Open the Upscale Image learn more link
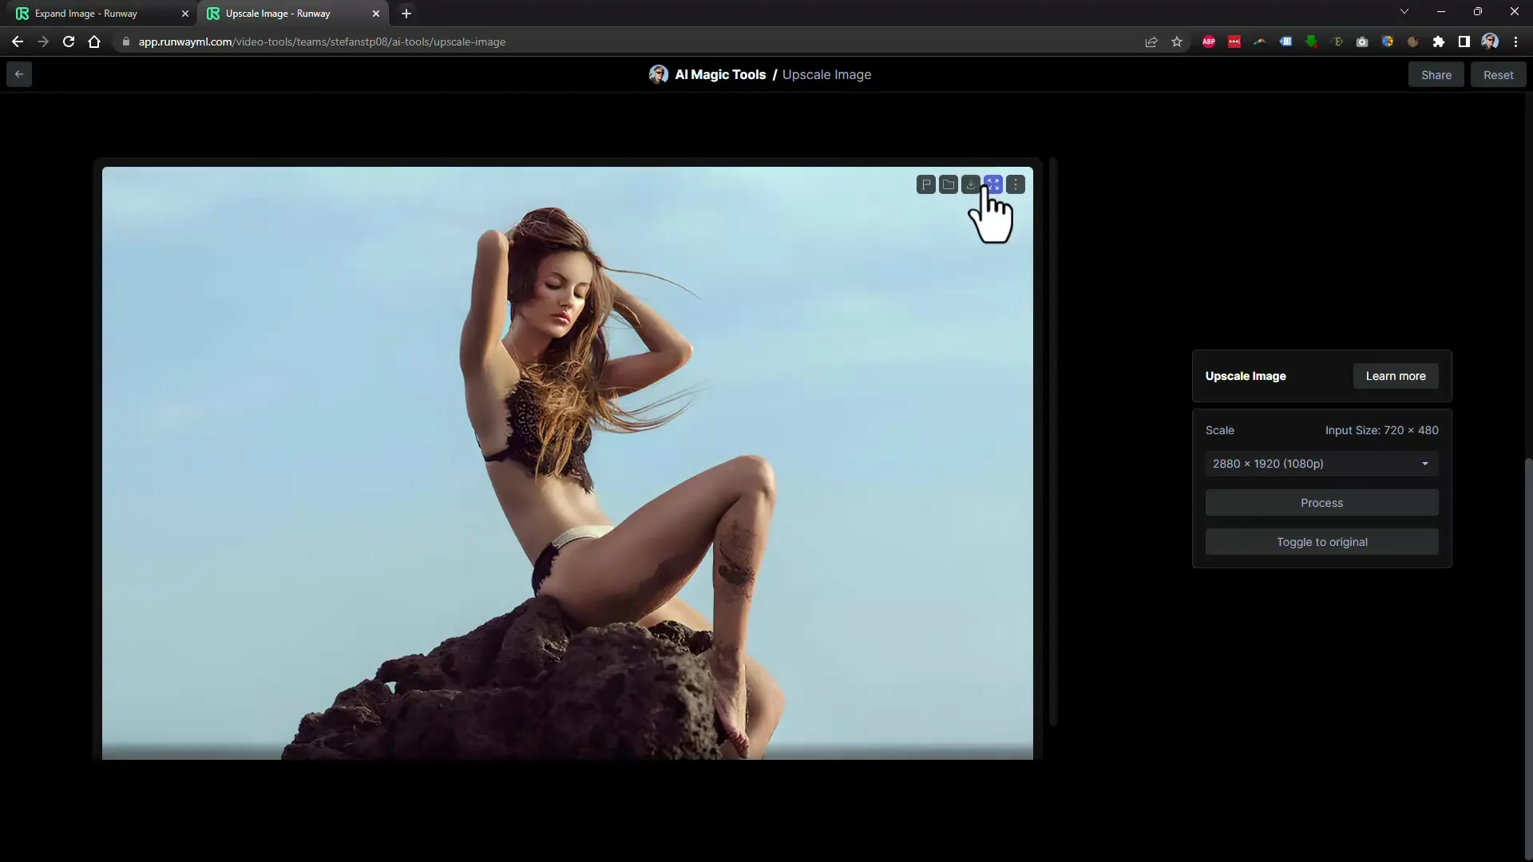 (1395, 376)
